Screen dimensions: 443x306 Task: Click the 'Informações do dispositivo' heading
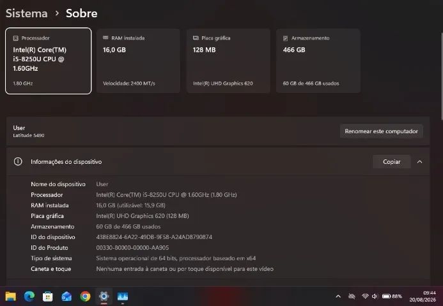point(66,162)
